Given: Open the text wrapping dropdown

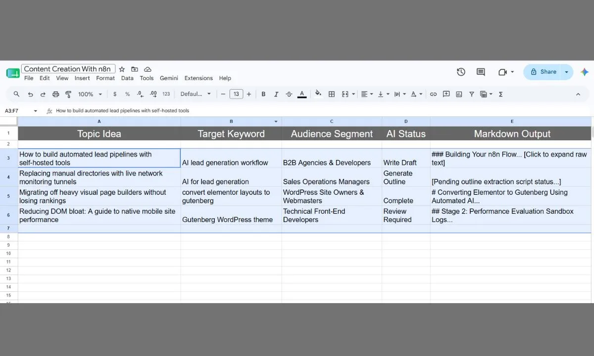Looking at the screenshot, I should [x=399, y=94].
